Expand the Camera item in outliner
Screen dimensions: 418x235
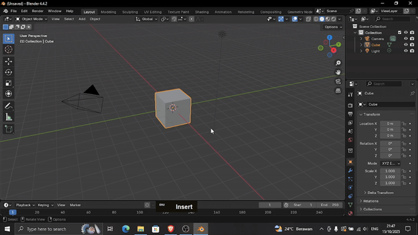pos(361,38)
